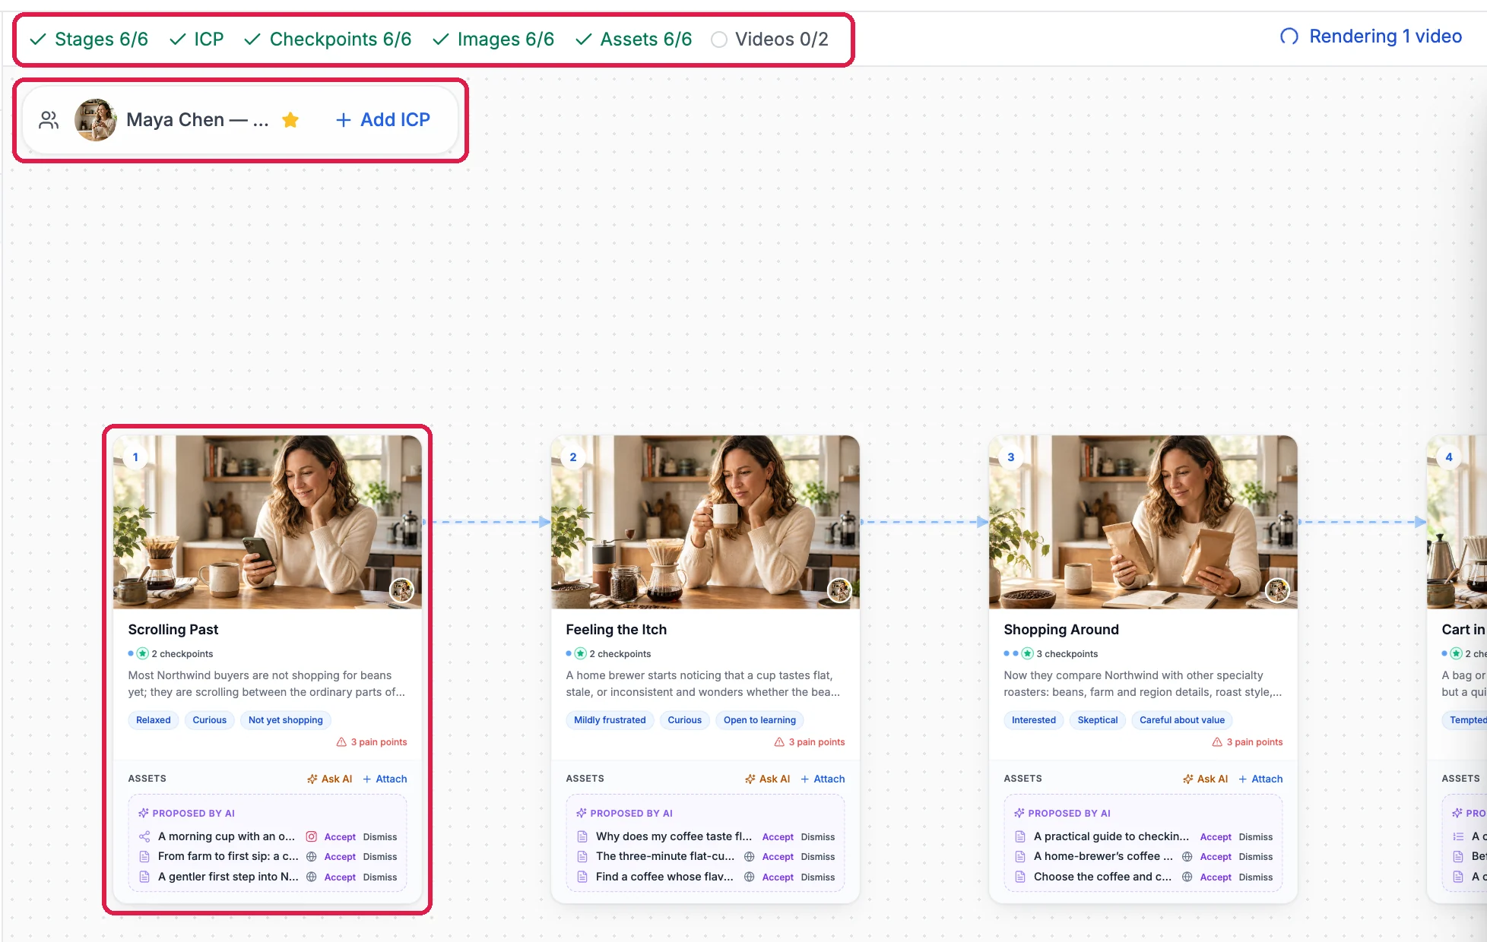Click Attach in the Shopping Around assets
This screenshot has width=1487, height=942.
[x=1260, y=779]
